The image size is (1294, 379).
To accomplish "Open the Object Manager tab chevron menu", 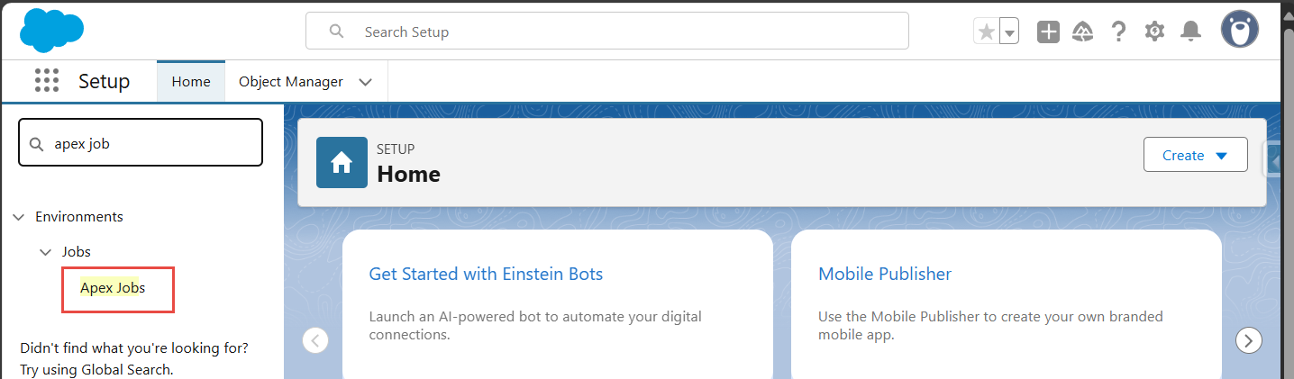I will click(x=365, y=82).
